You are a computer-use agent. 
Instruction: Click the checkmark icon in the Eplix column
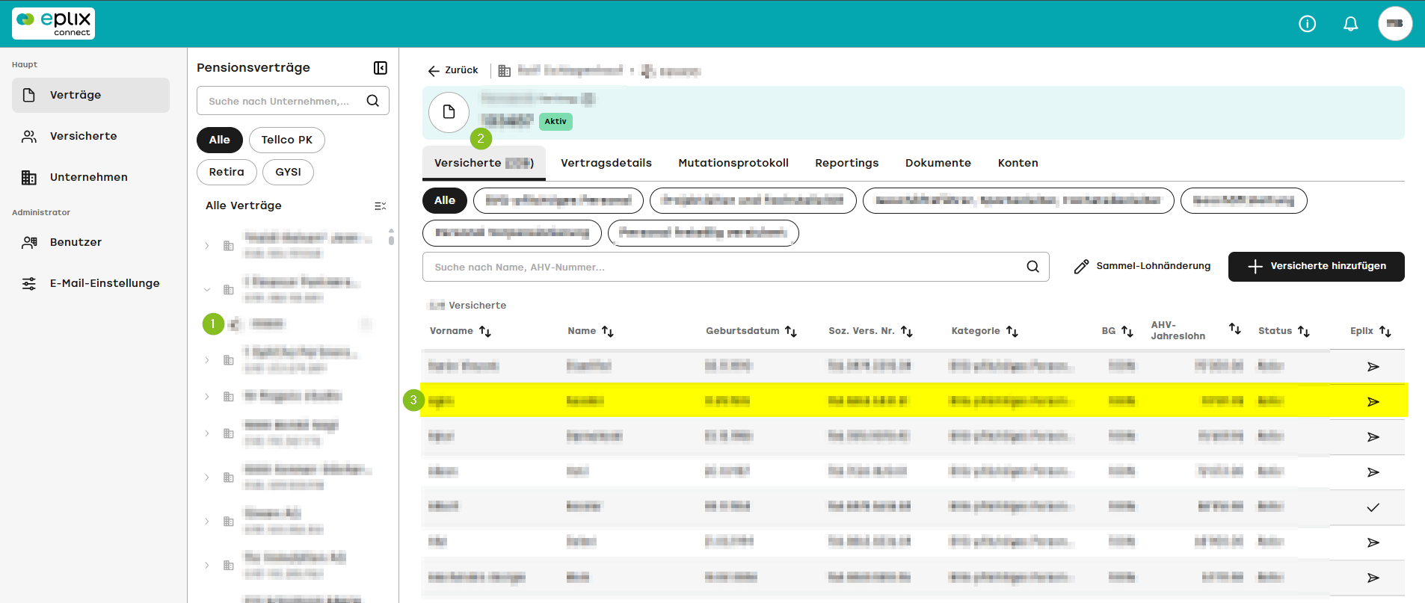coord(1373,507)
